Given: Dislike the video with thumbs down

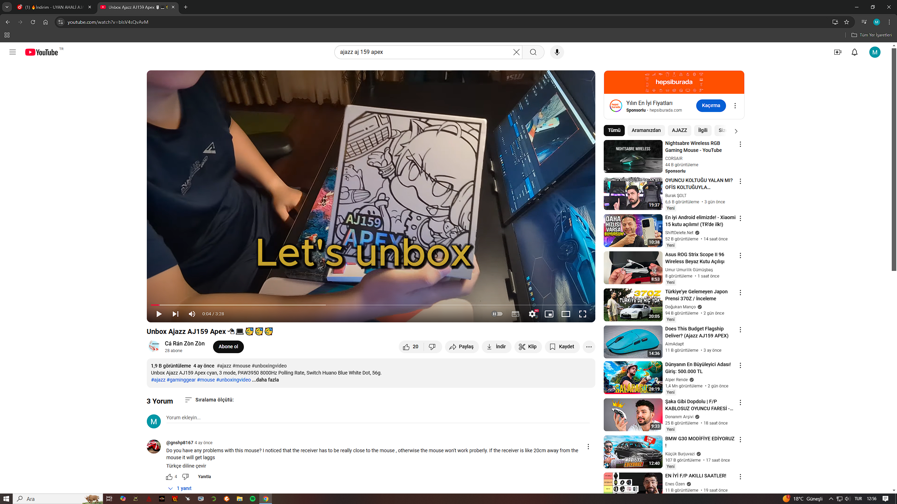Looking at the screenshot, I should 432,347.
